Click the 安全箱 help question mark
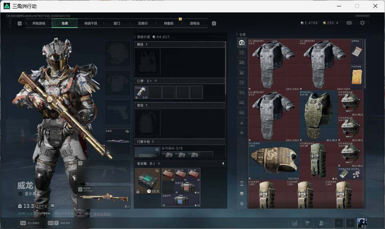Image resolution: width=385 pixels, height=229 pixels. (159, 164)
